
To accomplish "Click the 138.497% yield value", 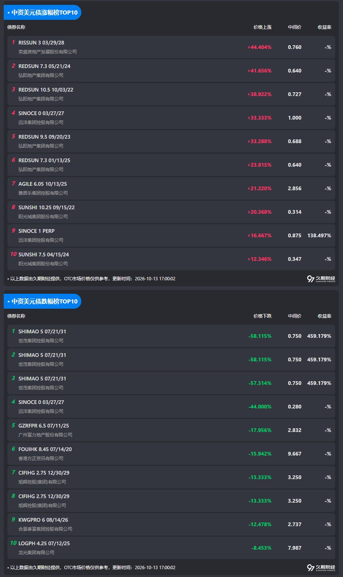I will pyautogui.click(x=319, y=235).
